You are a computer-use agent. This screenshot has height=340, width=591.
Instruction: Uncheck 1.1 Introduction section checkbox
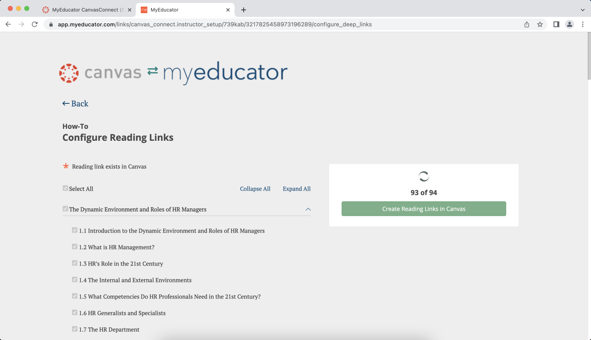(x=74, y=230)
